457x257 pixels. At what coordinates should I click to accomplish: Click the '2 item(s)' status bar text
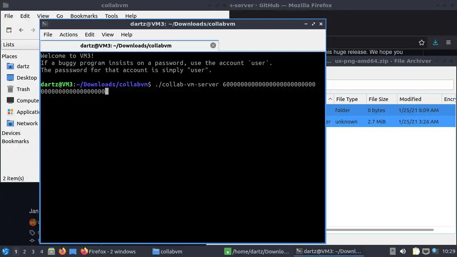13,178
